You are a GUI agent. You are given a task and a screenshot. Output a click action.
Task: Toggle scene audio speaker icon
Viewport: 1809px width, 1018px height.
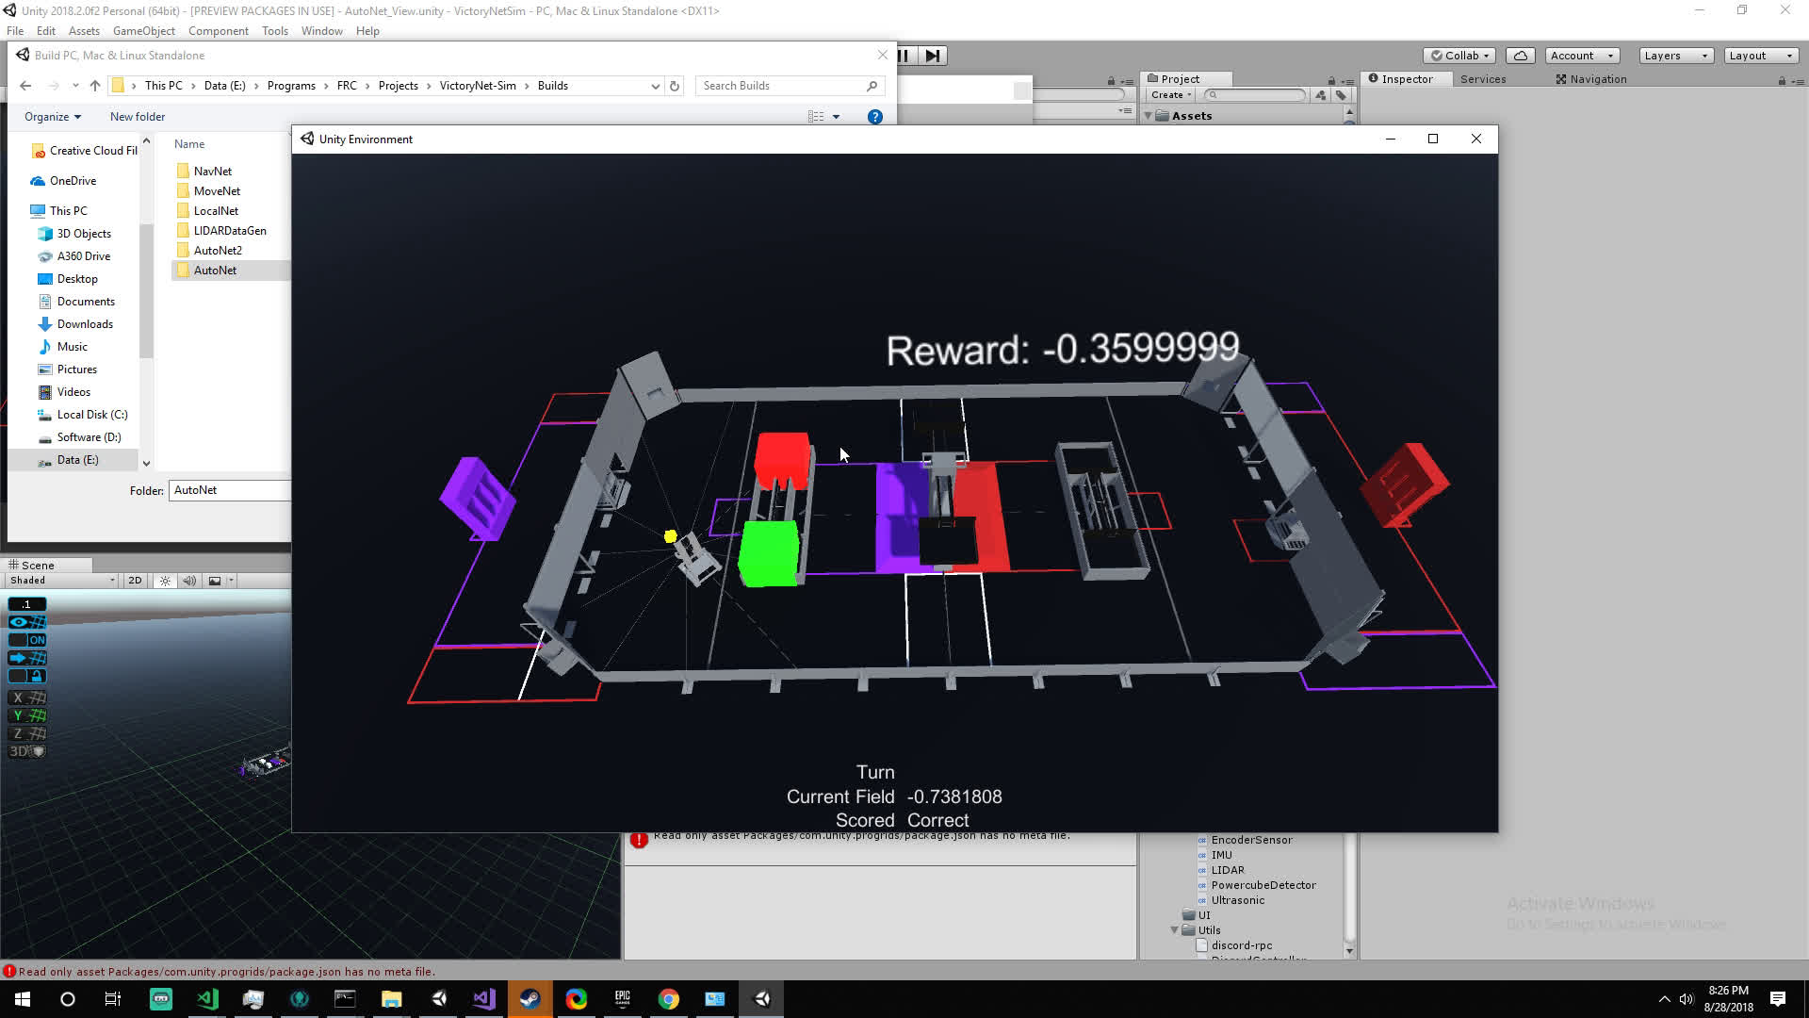point(189,581)
